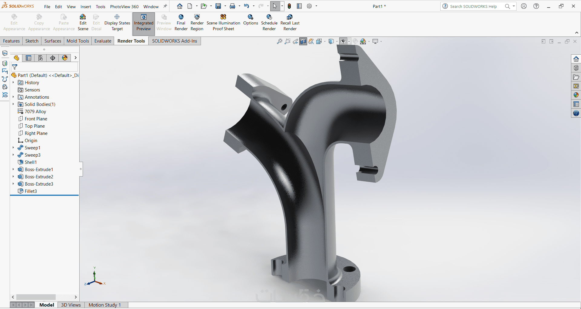Click the Print icon
Image resolution: width=581 pixels, height=309 pixels.
tap(232, 6)
